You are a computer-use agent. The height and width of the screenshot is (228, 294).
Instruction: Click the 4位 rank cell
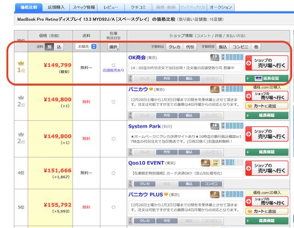pos(21,173)
